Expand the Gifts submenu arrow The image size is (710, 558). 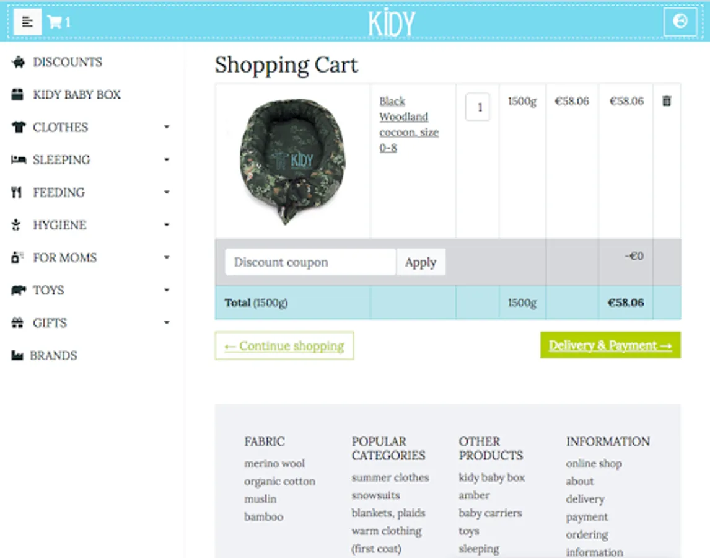tap(167, 323)
